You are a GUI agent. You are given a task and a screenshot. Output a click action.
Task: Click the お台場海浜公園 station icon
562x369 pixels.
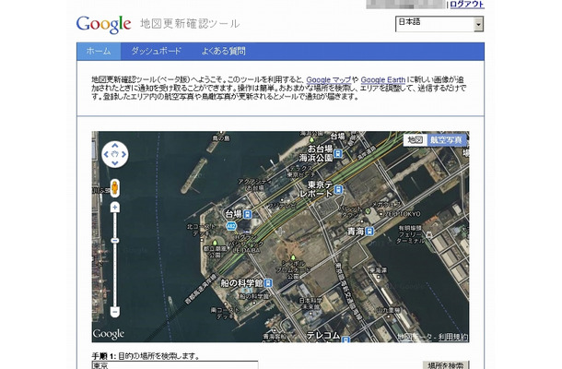(x=338, y=154)
